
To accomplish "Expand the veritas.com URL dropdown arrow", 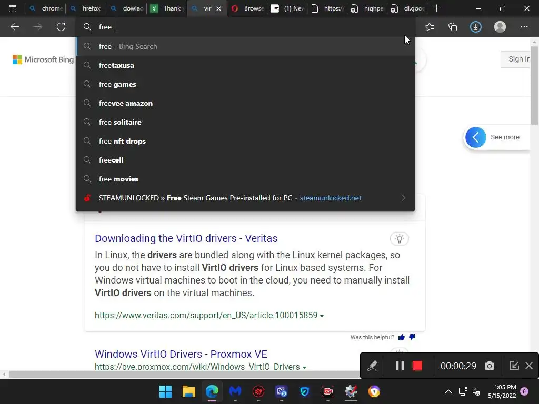I will coord(322,316).
